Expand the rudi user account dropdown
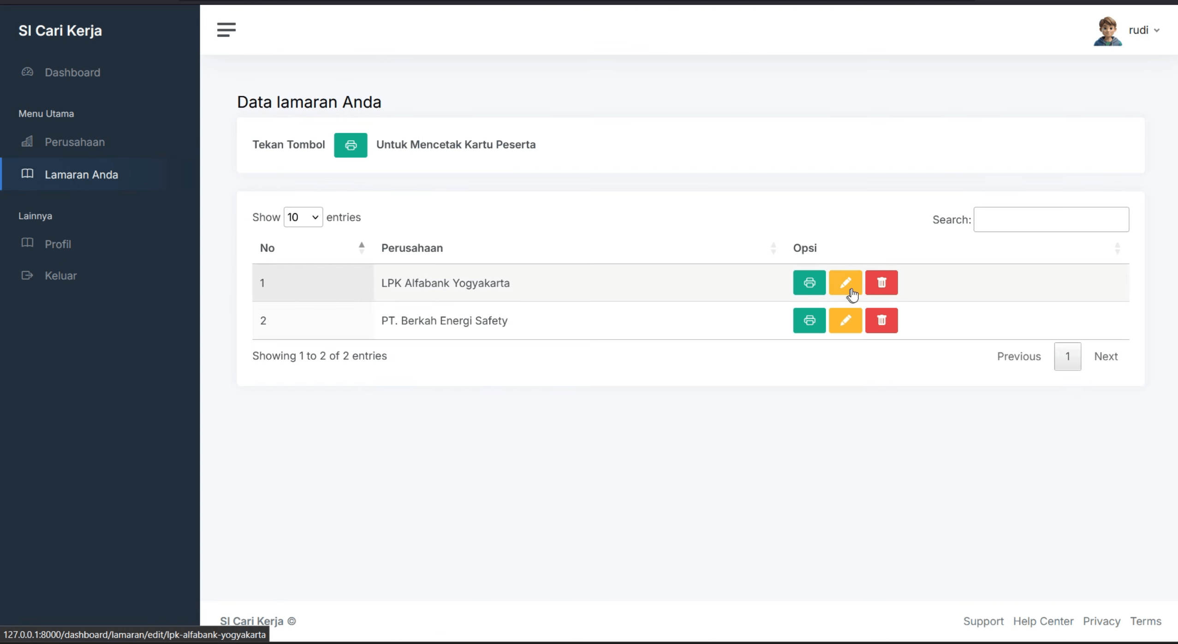Viewport: 1178px width, 644px height. (x=1144, y=30)
